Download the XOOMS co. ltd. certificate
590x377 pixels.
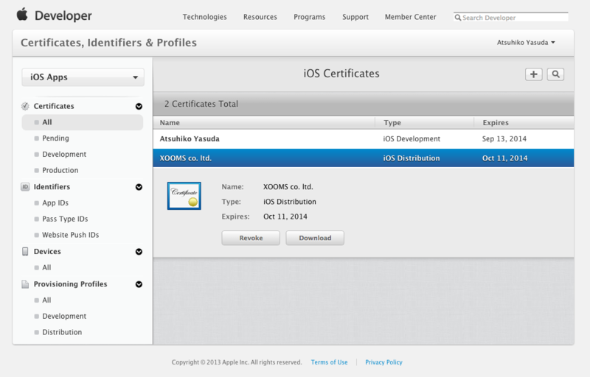tap(315, 238)
